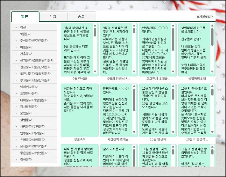Click scroll-down arrow on 9월의 탄생석 card
Image resolution: width=226 pixels, height=177 pixels.
pyautogui.click(x=134, y=72)
